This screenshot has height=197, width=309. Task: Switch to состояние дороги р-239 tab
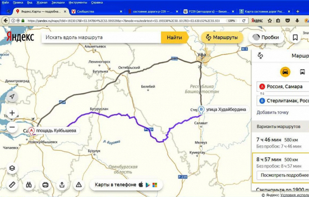(153, 12)
